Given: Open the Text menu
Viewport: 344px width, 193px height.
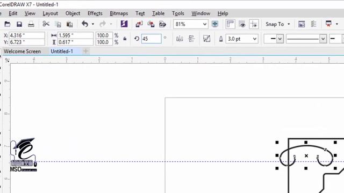Looking at the screenshot, I should tap(140, 13).
